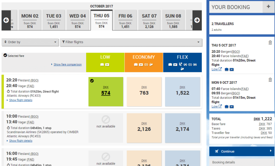Click the green LOW fare column header
The image size is (275, 166).
coord(105,57)
